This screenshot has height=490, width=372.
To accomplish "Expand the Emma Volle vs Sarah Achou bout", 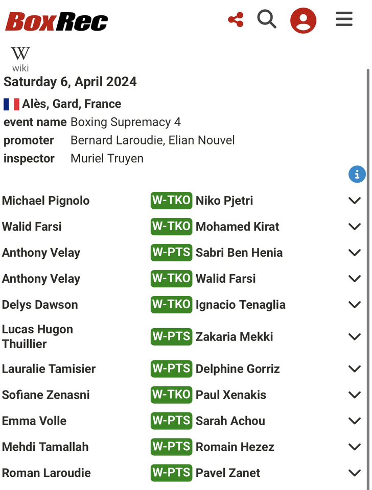I will coord(355,421).
